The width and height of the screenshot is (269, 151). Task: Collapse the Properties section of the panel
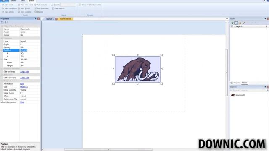pos(2,81)
